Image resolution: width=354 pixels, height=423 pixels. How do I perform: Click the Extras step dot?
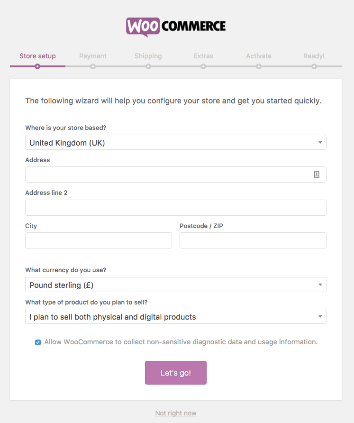pyautogui.click(x=203, y=67)
